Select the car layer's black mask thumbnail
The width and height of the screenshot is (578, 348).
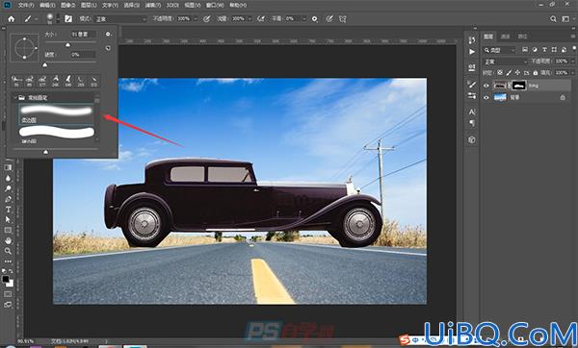(x=519, y=86)
